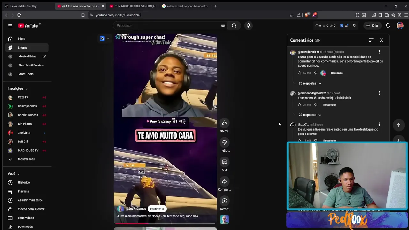Image resolution: width=409 pixels, height=230 pixels.
Task: Bookmark this page icon in address bar
Action: tap(83, 15)
